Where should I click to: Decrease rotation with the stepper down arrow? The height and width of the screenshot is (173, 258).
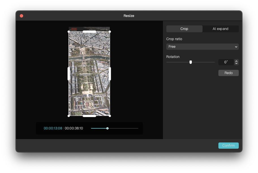(236, 63)
